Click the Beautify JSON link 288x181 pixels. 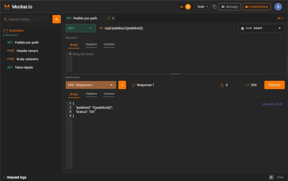coord(272,104)
